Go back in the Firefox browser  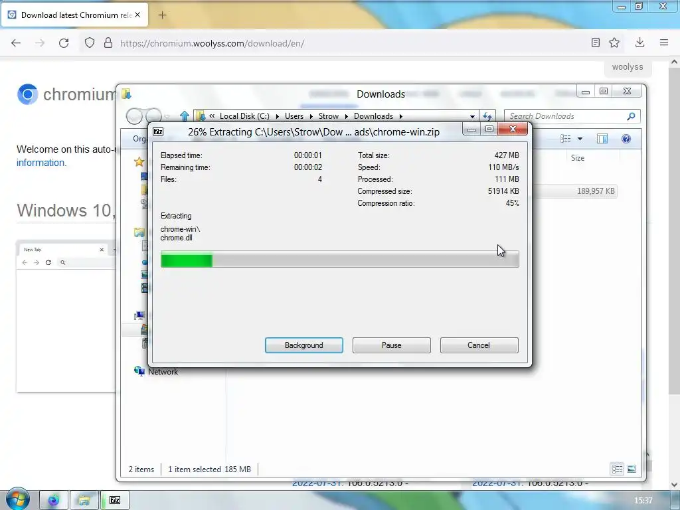point(16,43)
